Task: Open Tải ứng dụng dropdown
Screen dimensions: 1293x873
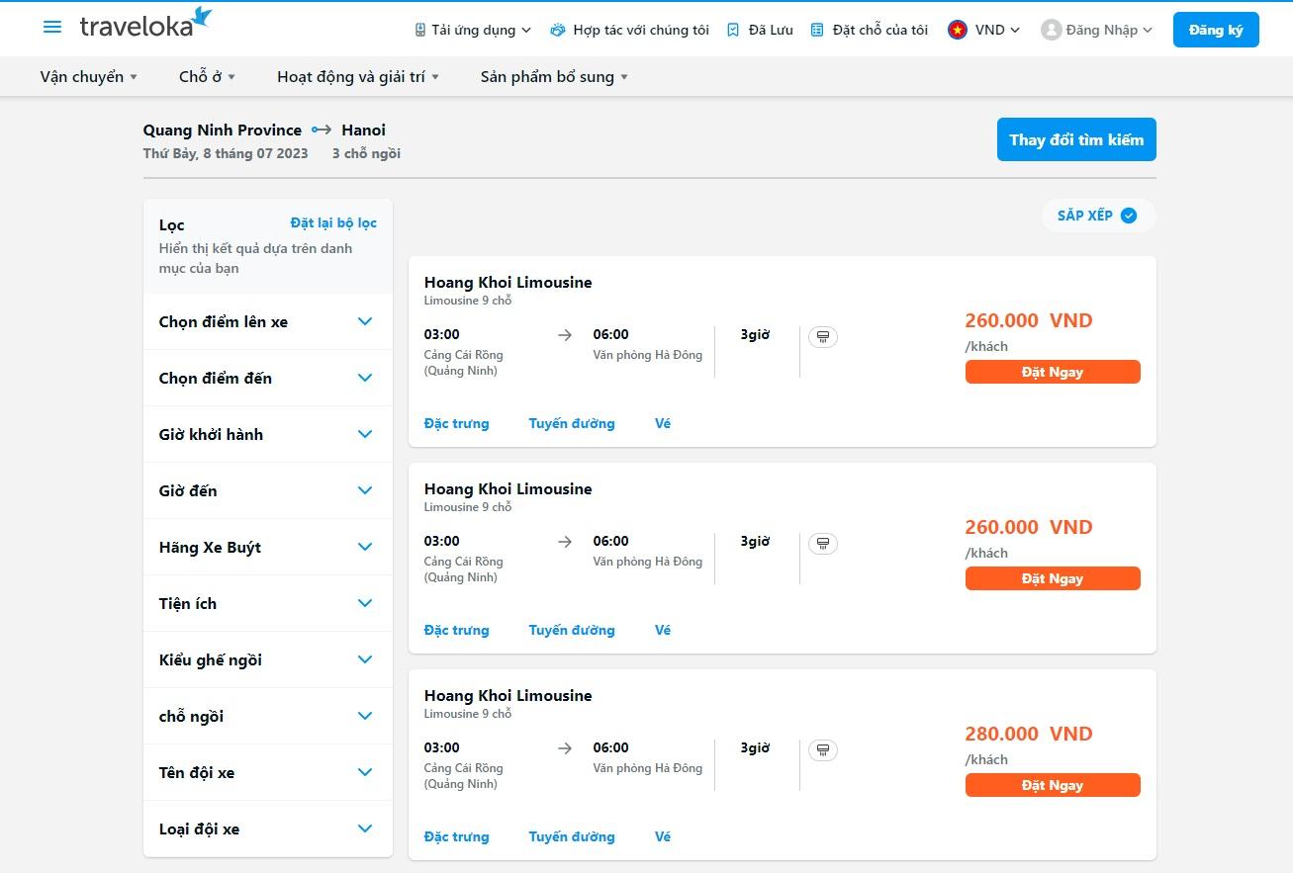Action: 473,30
